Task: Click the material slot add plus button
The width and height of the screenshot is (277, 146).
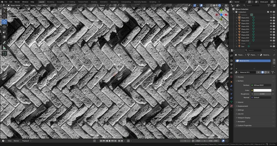Action: [x=274, y=60]
